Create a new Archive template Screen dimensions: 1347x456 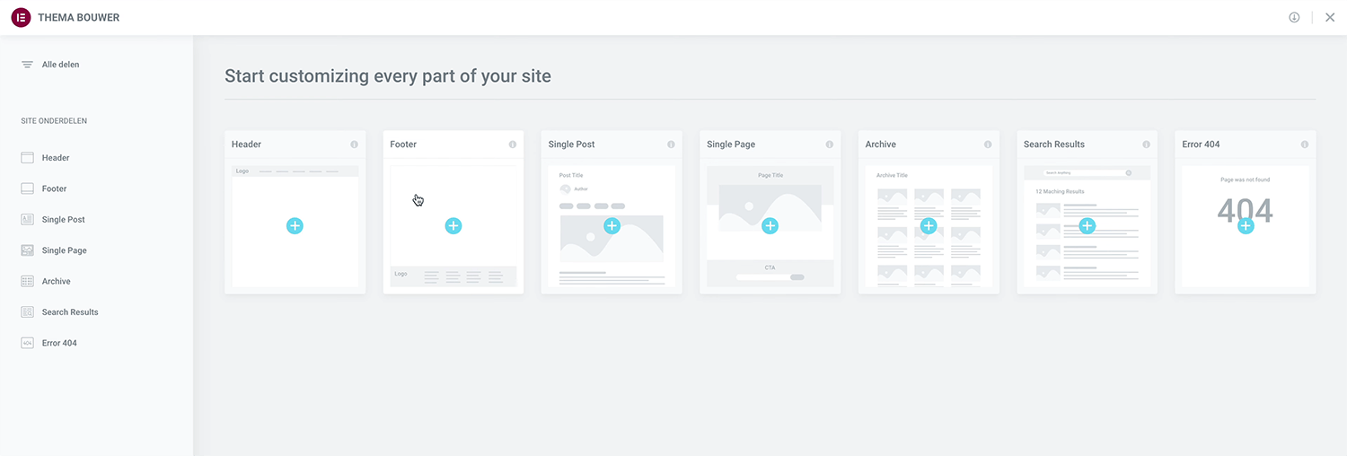click(x=929, y=226)
